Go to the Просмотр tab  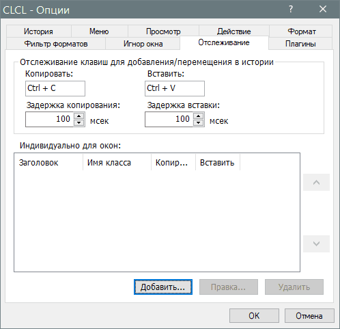(x=163, y=31)
